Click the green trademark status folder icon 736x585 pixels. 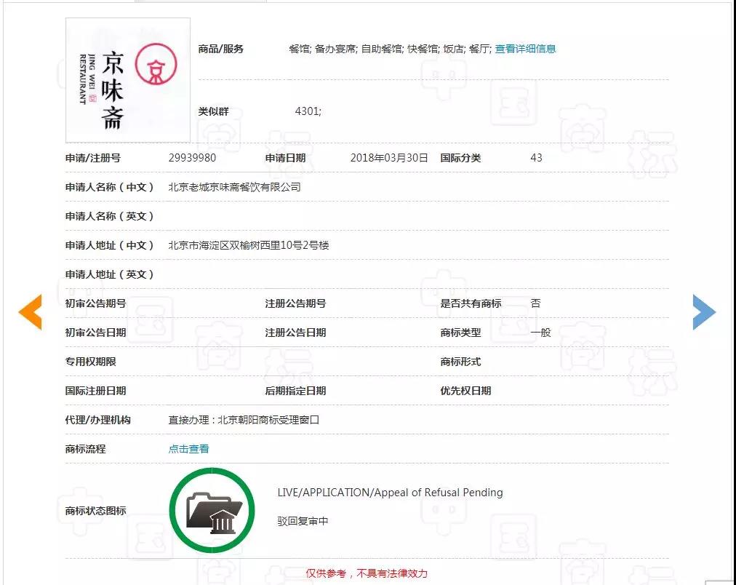click(x=212, y=511)
